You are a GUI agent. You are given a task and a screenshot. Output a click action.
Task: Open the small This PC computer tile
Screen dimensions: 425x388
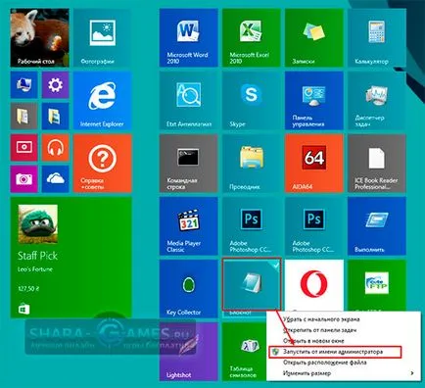click(x=24, y=85)
